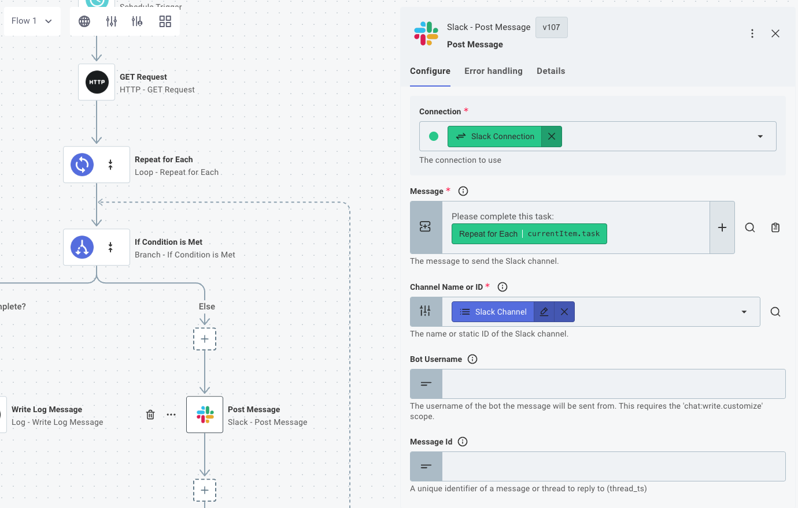Select the sliders settings icon in the top toolbar

pyautogui.click(x=112, y=21)
